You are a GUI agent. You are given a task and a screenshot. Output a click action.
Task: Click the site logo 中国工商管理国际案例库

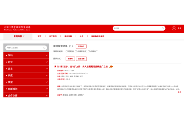(17, 28)
